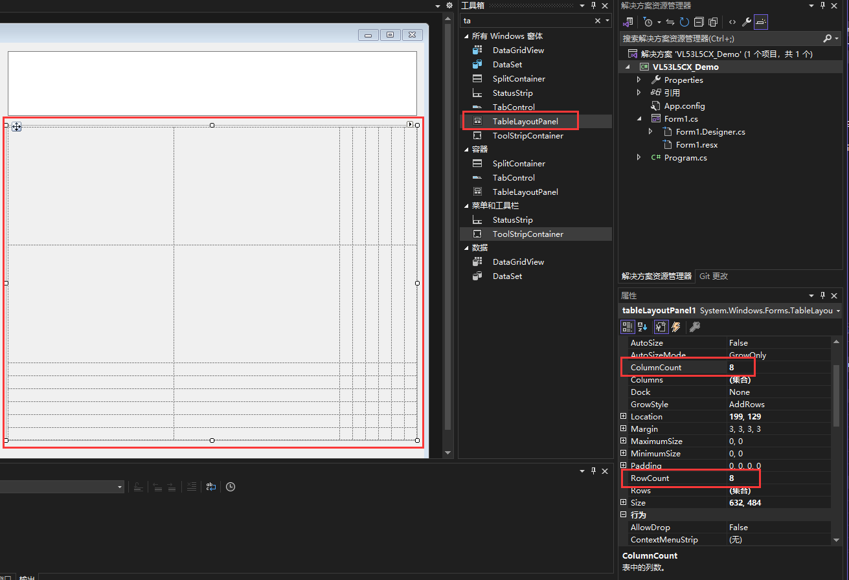This screenshot has width=849, height=580.
Task: Open project Properties wrench toolbar icon
Action: tap(747, 22)
